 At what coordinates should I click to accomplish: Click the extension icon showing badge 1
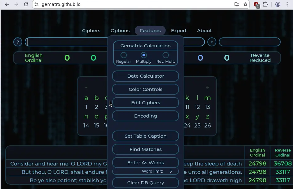click(256, 4)
